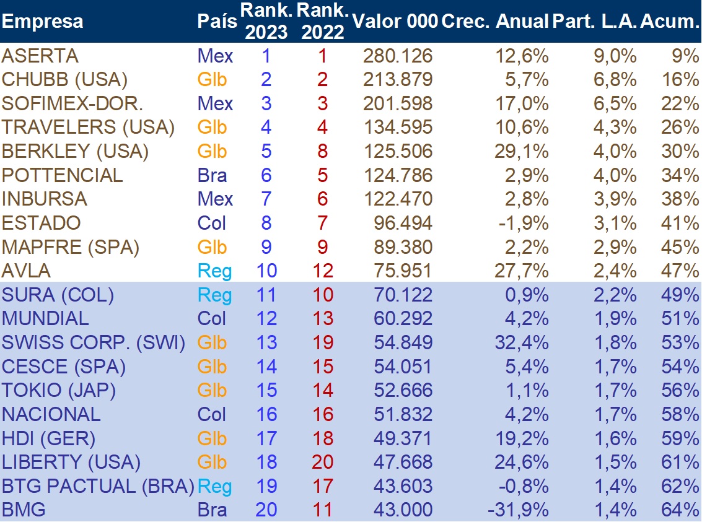Select the value 125.506

point(398,151)
